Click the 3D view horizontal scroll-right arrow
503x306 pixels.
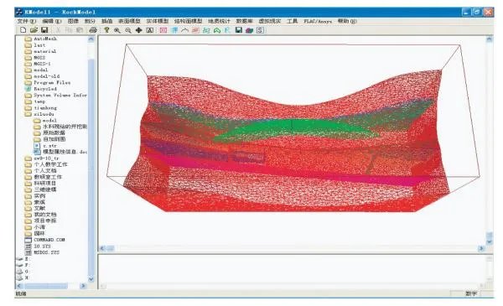[481, 248]
